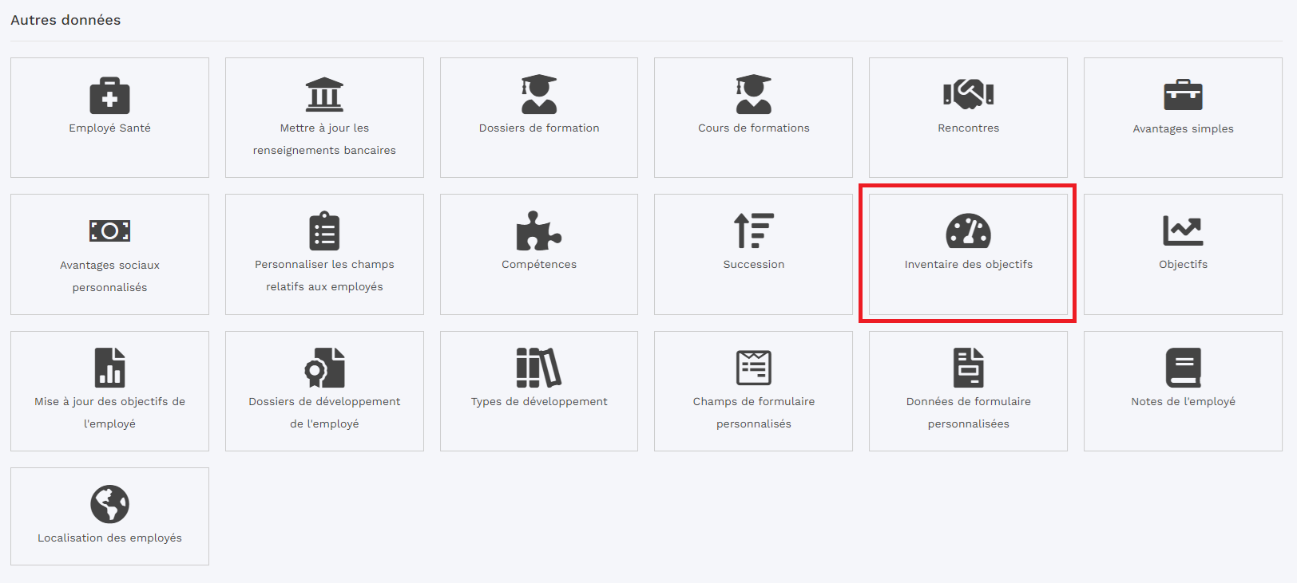Click Mise à jour des objectifs de l'employé

coord(109,412)
